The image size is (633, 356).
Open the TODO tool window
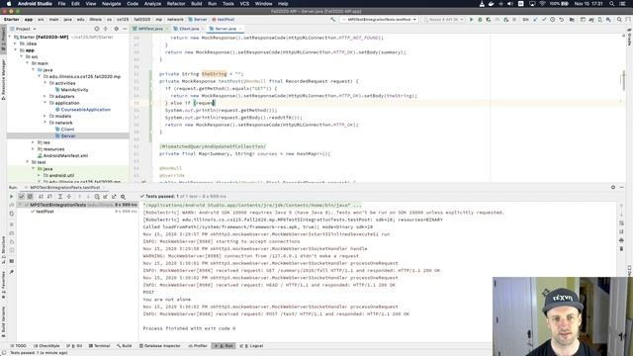click(18, 346)
